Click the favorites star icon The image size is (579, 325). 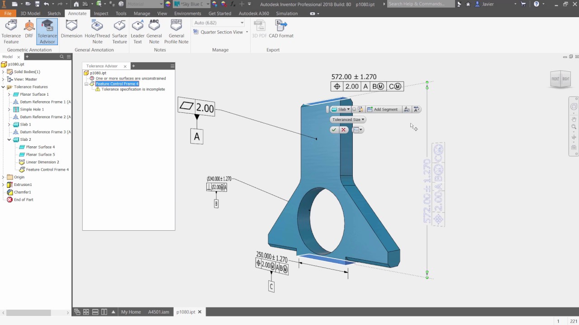pos(468,4)
